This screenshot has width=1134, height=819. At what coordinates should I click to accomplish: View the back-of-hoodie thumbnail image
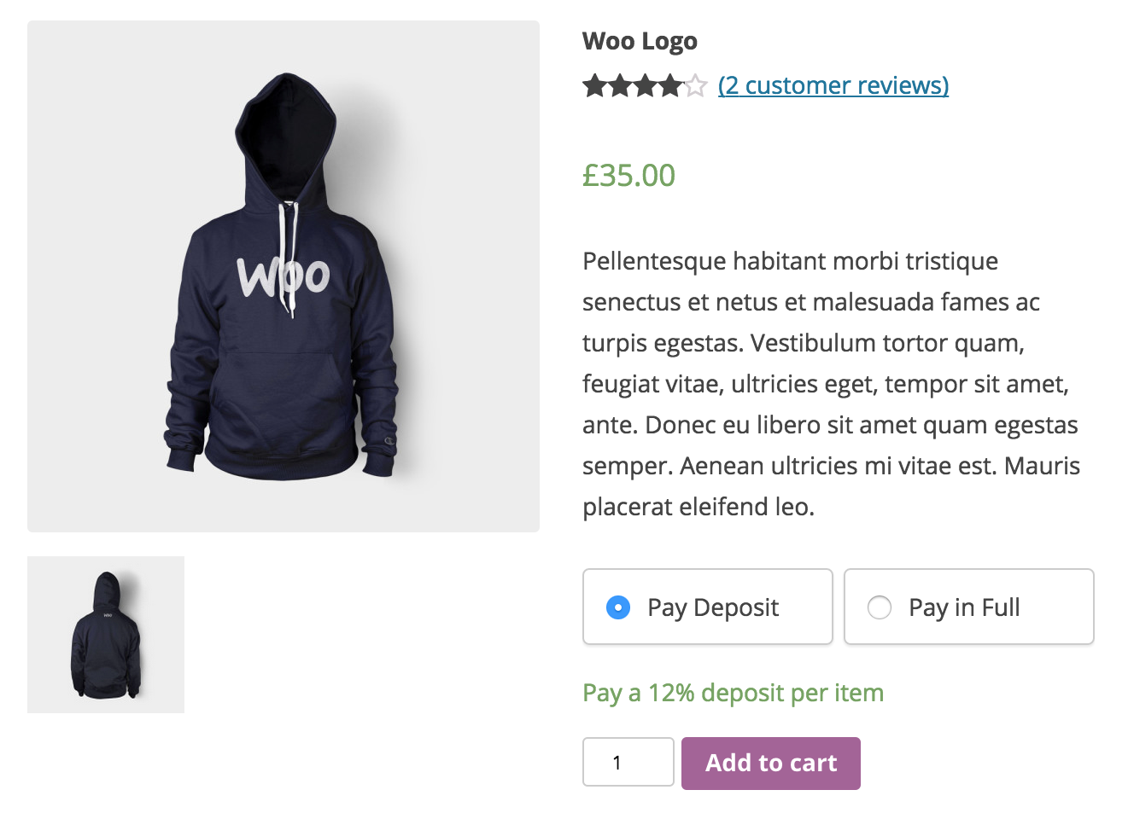[x=106, y=635]
